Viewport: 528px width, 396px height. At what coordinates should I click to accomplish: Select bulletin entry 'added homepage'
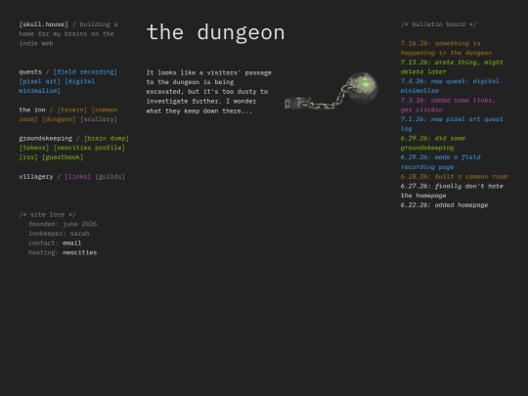444,204
